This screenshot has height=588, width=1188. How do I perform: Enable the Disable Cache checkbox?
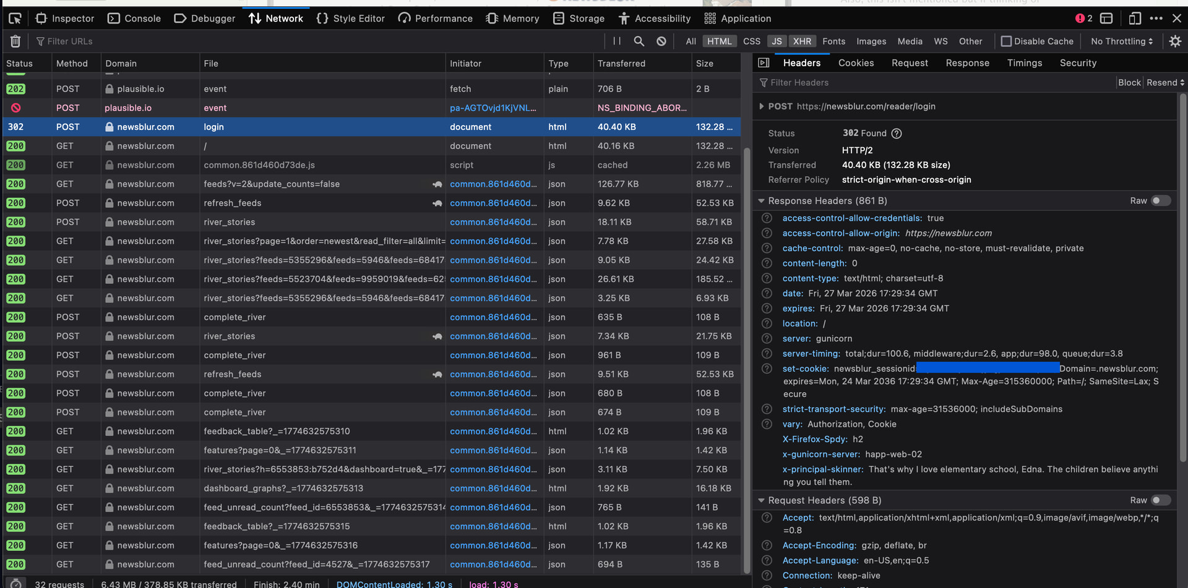(x=1006, y=41)
